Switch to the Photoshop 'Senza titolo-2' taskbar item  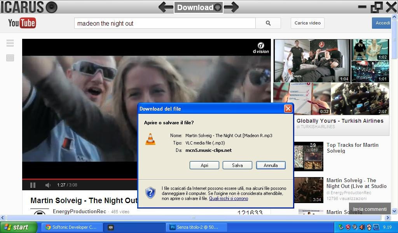pos(196,227)
